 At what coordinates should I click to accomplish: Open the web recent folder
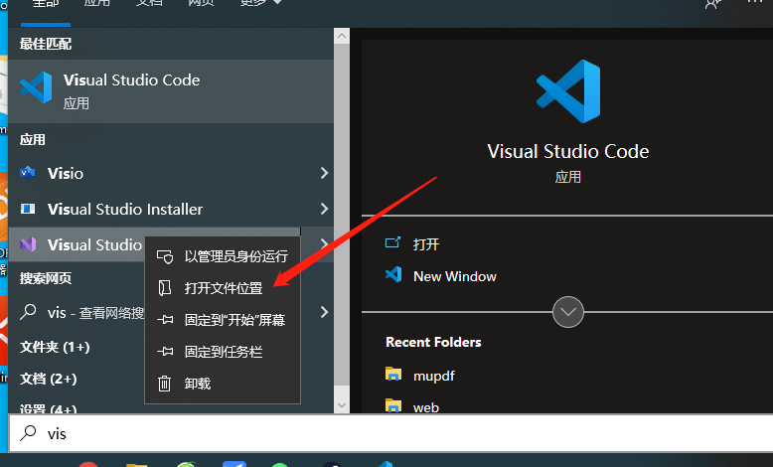426,407
